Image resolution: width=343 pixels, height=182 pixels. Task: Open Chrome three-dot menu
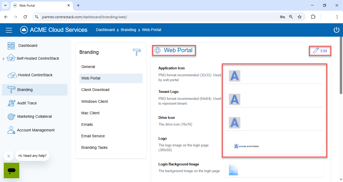pyautogui.click(x=337, y=17)
